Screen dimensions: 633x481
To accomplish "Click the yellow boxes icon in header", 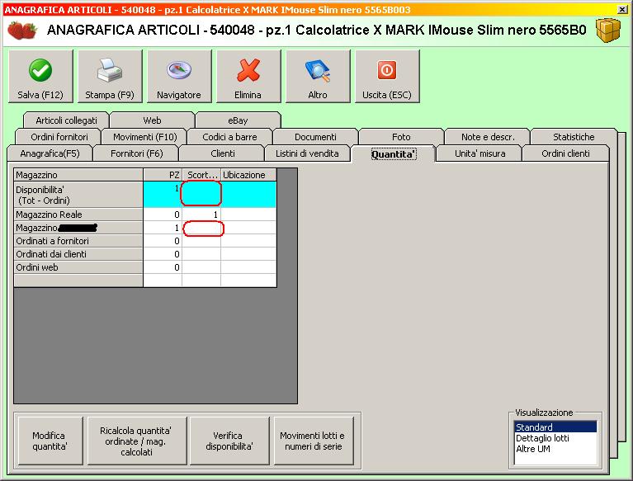I will point(608,30).
